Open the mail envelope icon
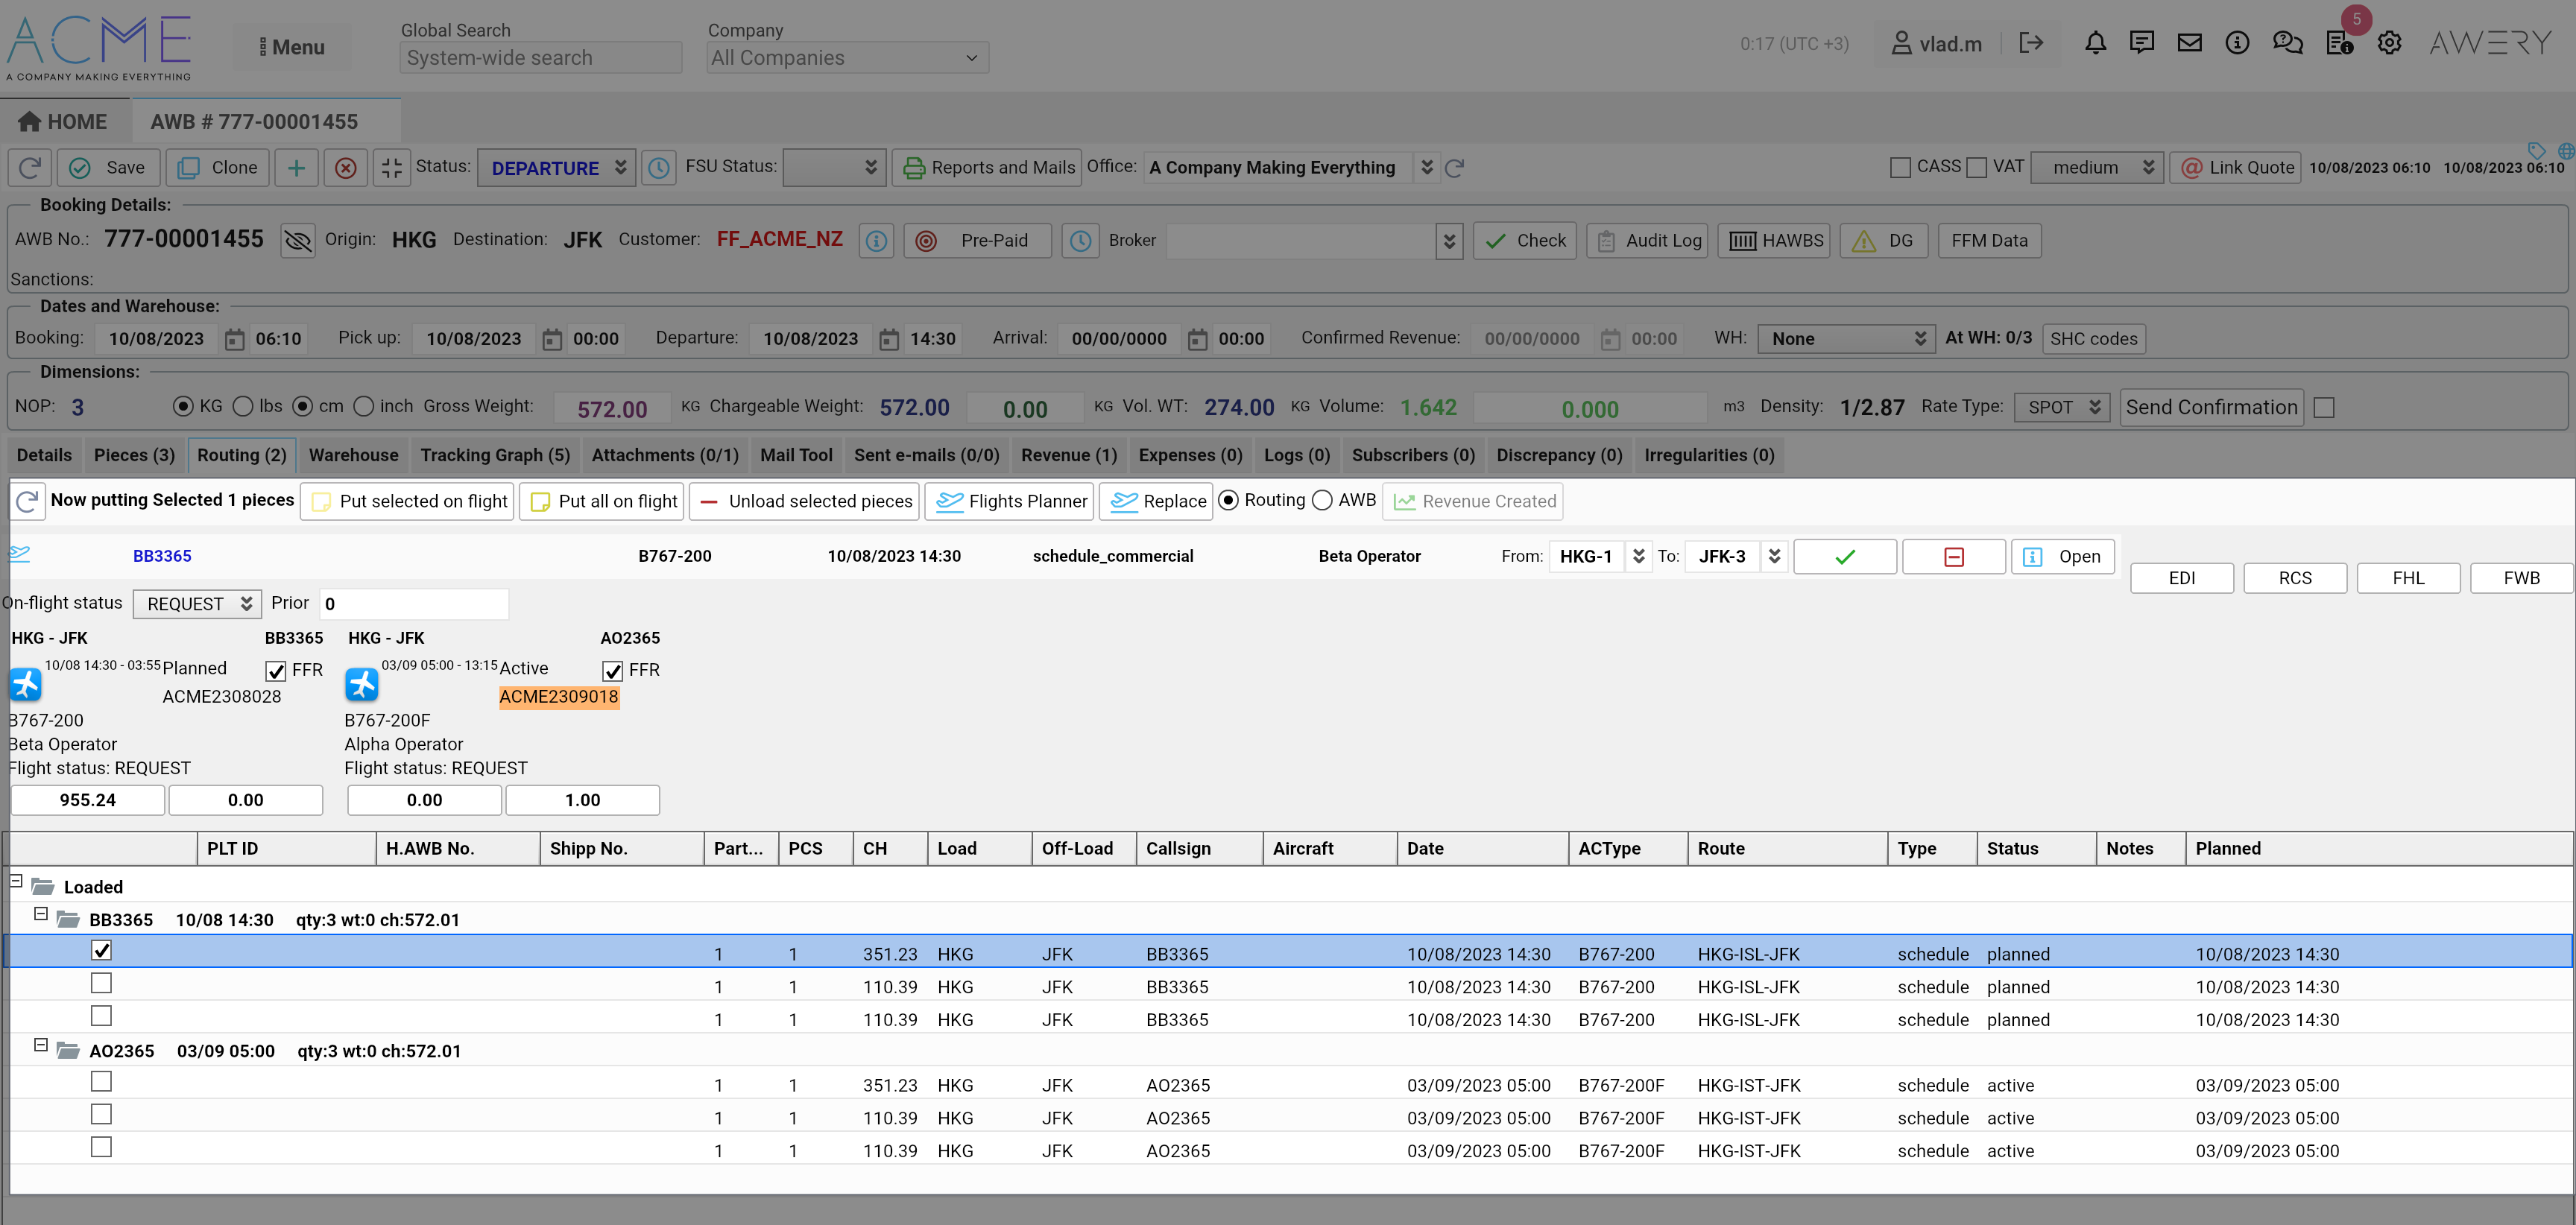 [x=2189, y=43]
